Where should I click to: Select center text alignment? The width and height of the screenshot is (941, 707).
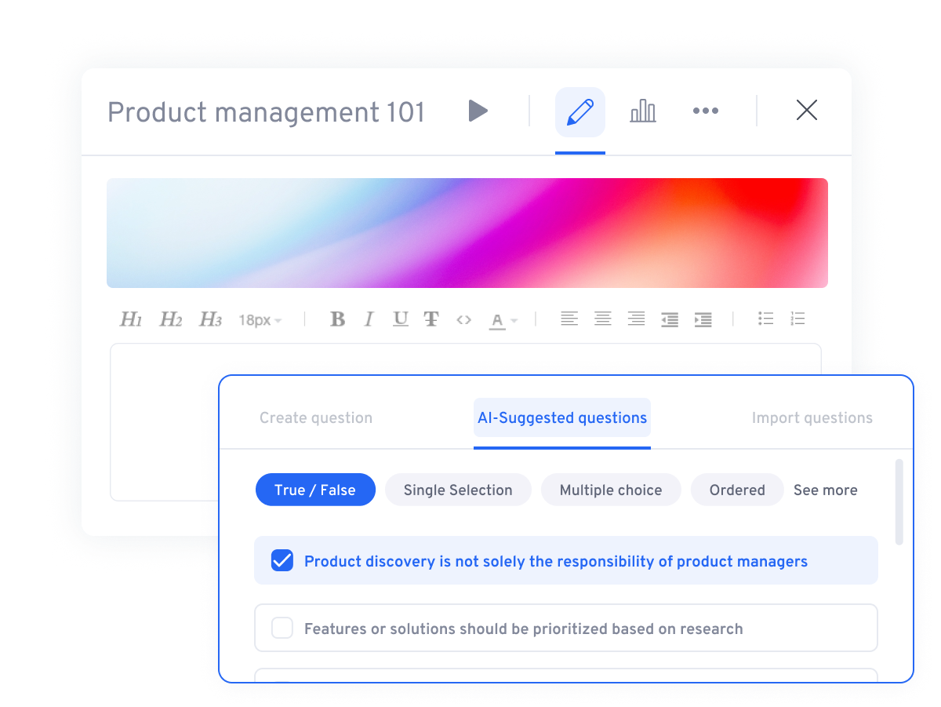(x=602, y=319)
